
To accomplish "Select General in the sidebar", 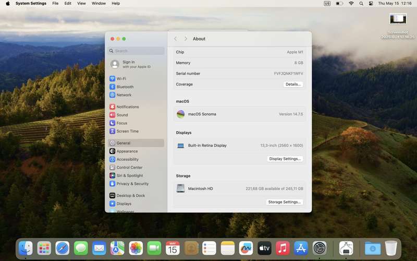I will click(x=136, y=143).
